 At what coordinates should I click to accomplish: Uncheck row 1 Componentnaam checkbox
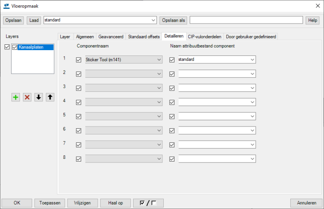click(x=79, y=59)
